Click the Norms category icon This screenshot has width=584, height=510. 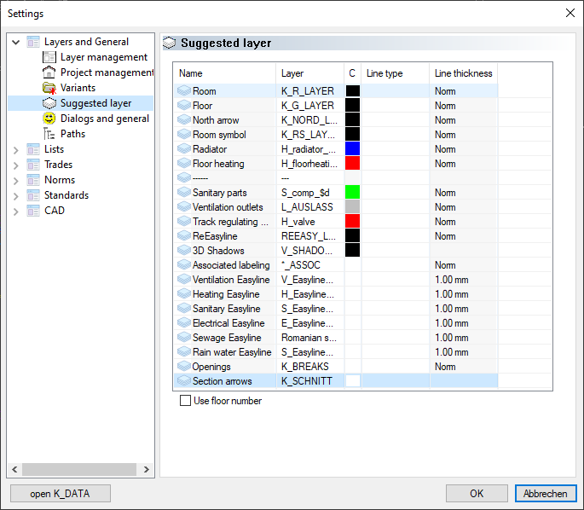pos(33,180)
